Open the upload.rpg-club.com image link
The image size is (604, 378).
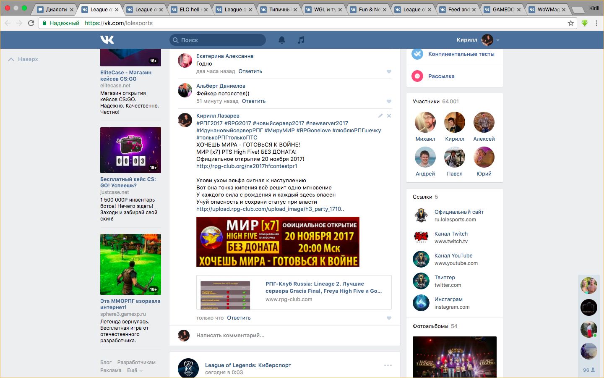(x=270, y=209)
